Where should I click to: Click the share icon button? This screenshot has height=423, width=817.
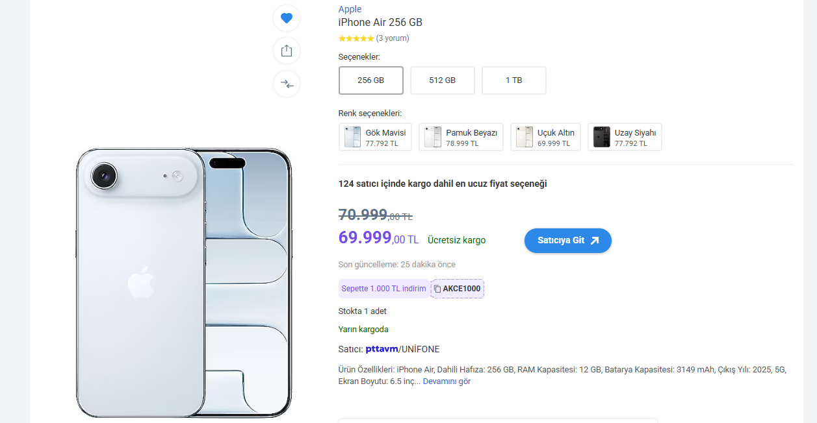coord(287,51)
